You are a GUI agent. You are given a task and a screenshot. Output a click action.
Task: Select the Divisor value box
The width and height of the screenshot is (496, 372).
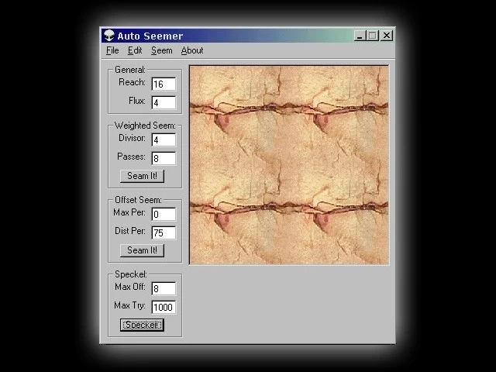[164, 140]
